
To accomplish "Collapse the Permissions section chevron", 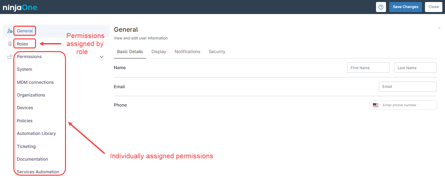I will [102, 57].
